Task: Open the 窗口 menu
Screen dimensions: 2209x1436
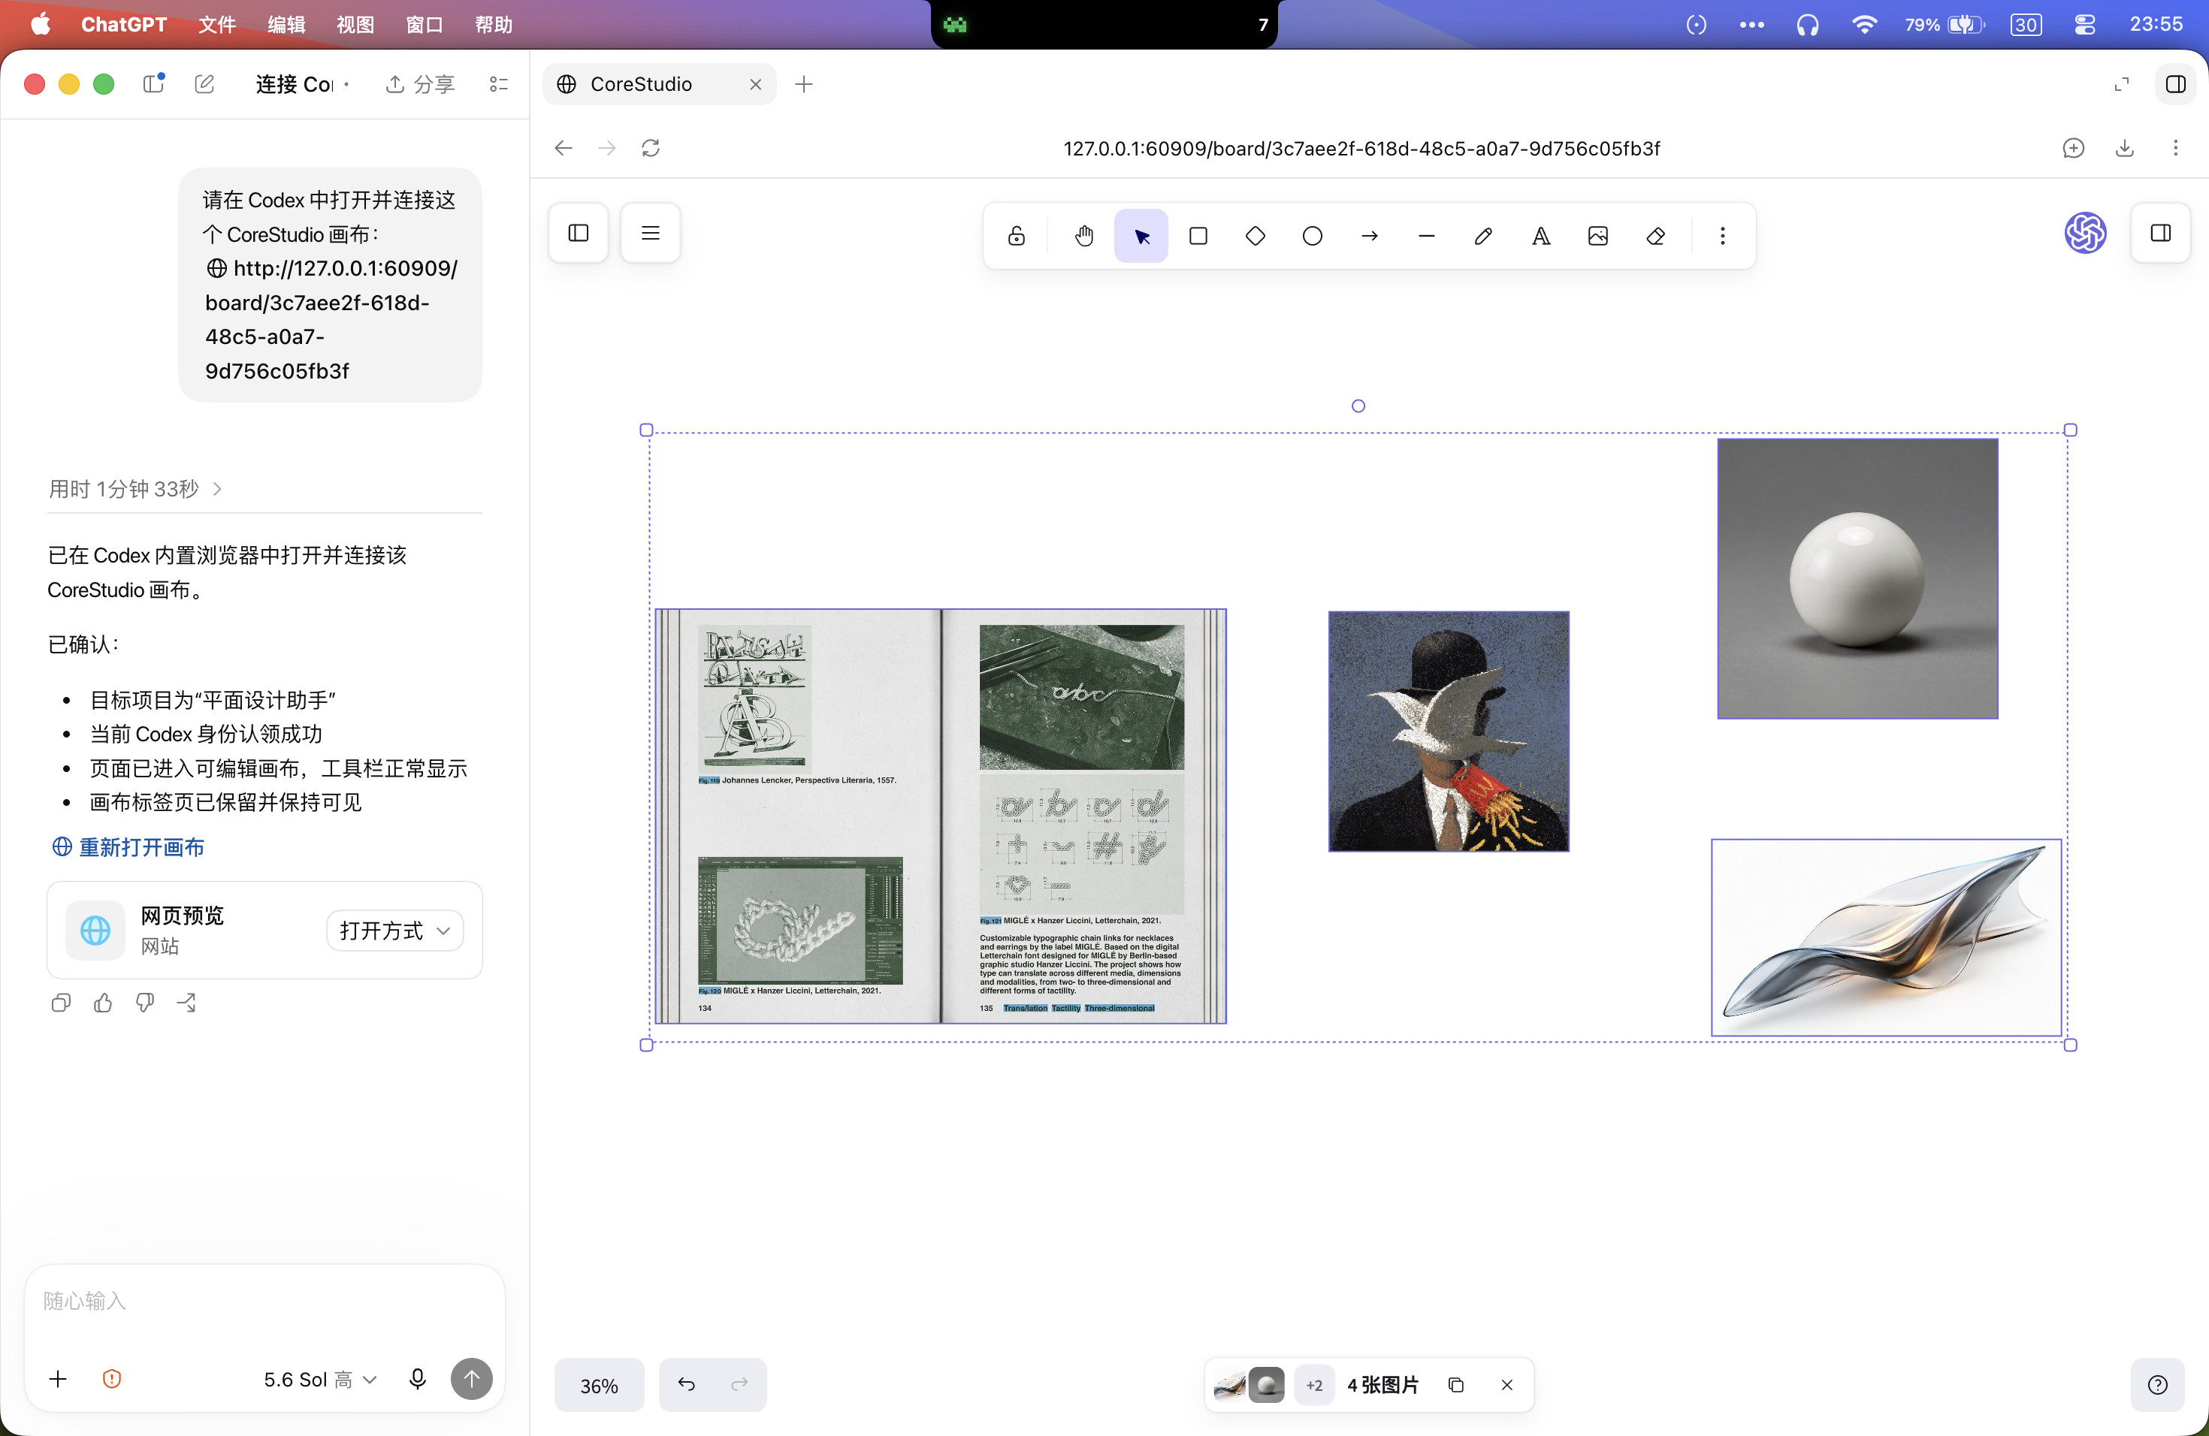Action: 425,25
